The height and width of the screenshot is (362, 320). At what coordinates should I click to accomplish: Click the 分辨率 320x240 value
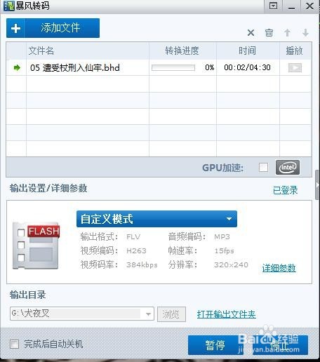(x=231, y=265)
